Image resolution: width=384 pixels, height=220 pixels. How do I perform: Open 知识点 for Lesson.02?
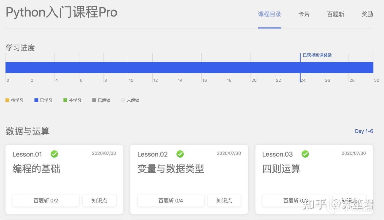224,200
